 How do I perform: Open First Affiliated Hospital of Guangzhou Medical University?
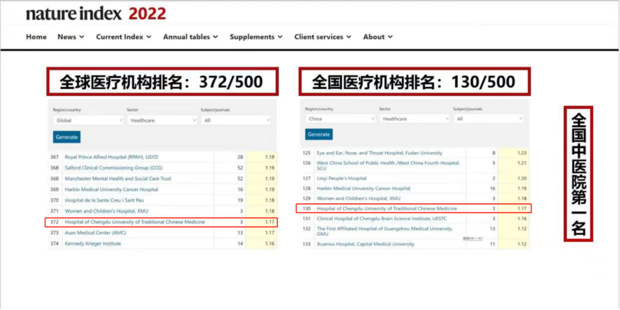pos(385,231)
